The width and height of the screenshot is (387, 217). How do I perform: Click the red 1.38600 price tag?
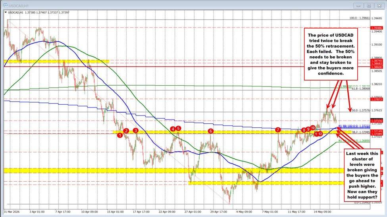(x=377, y=67)
